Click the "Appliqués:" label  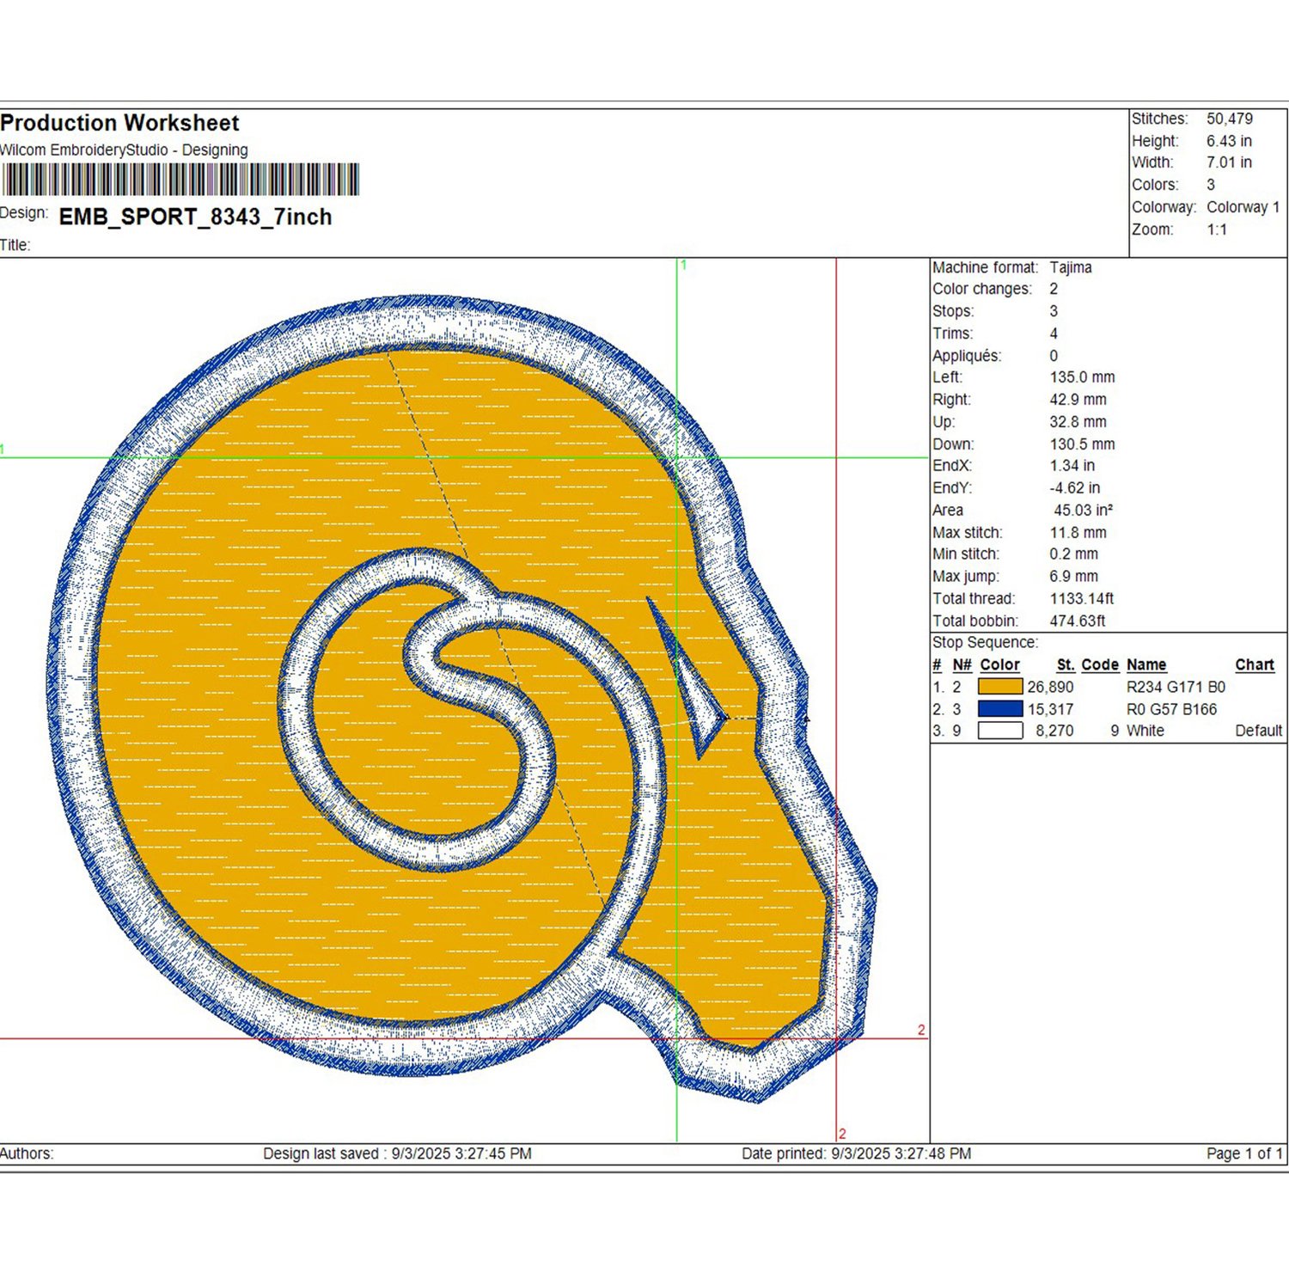coord(967,356)
